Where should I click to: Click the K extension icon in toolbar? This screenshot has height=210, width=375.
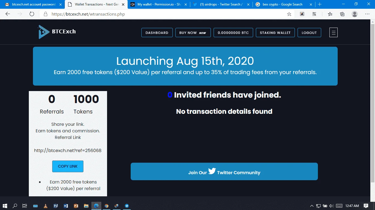[302, 14]
